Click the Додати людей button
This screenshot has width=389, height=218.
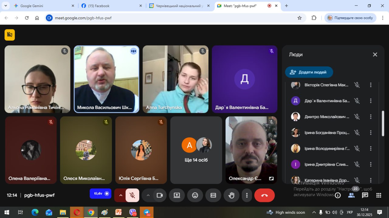(x=309, y=72)
